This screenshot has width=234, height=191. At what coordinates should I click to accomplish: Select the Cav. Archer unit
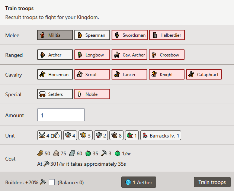click(129, 55)
